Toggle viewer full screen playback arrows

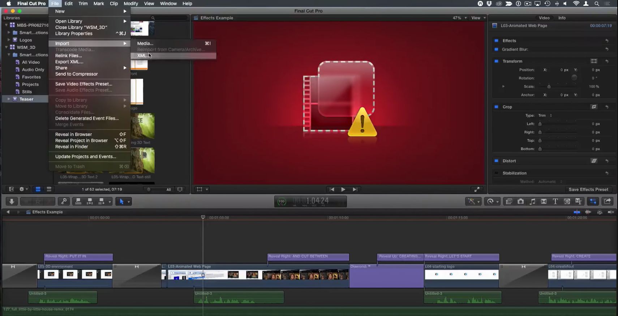[x=477, y=189]
